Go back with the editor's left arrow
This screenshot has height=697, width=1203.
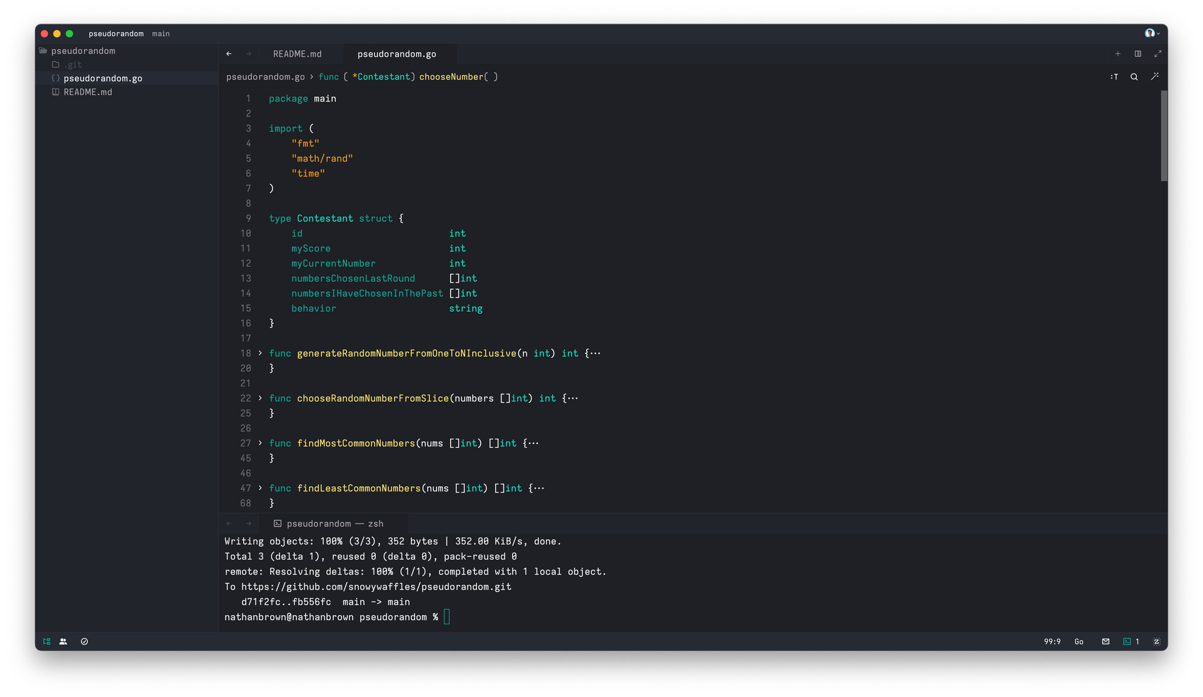pyautogui.click(x=229, y=54)
